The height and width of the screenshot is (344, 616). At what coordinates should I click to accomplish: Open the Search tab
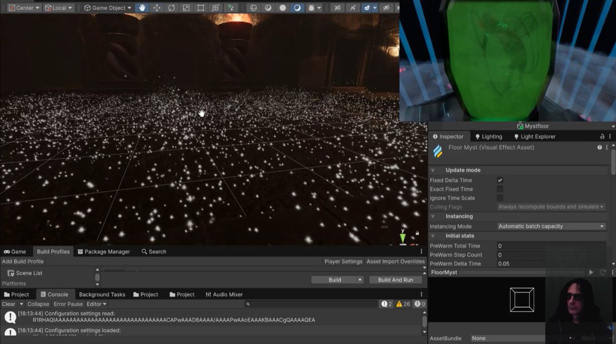point(154,252)
